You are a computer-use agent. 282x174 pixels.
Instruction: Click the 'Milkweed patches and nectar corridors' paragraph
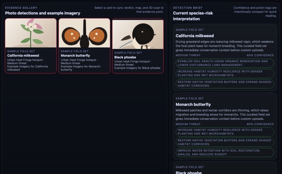coord(223,114)
